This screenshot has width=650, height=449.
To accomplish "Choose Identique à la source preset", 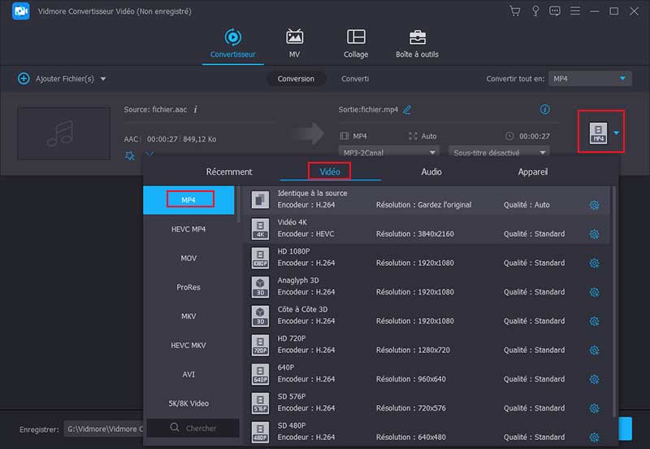I will [x=426, y=199].
